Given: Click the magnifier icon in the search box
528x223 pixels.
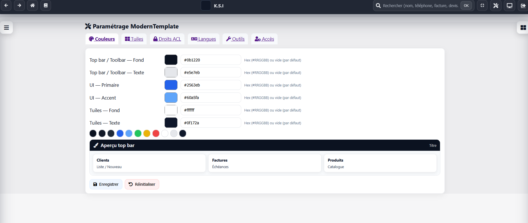Looking at the screenshot, I should (x=378, y=6).
